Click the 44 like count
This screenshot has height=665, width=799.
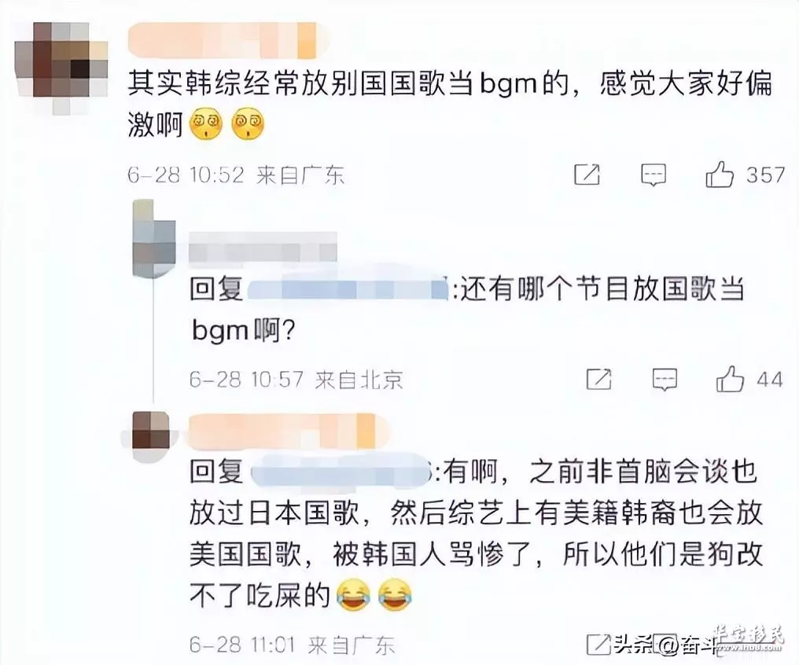769,380
